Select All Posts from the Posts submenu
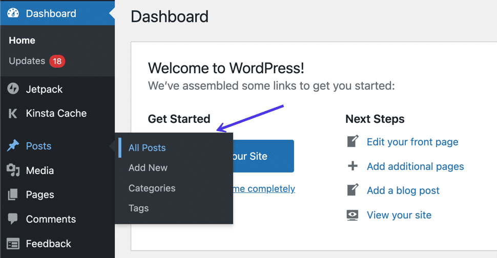497x258 pixels. click(147, 148)
